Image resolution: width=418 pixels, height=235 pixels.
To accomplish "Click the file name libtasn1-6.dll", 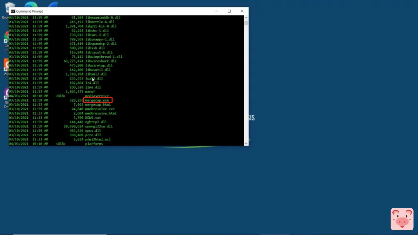I will (99, 53).
